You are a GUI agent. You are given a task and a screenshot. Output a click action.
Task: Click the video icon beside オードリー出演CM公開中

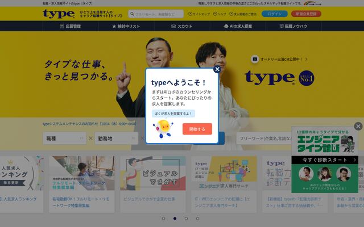[255, 59]
